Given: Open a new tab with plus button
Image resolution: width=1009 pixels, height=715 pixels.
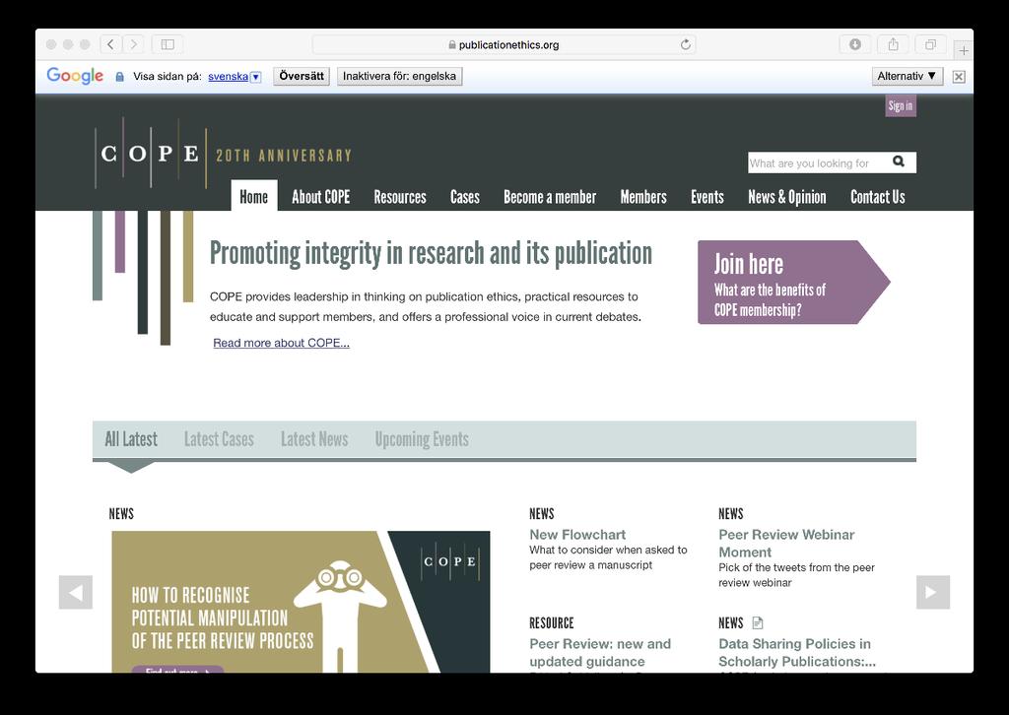Looking at the screenshot, I should pos(964,50).
